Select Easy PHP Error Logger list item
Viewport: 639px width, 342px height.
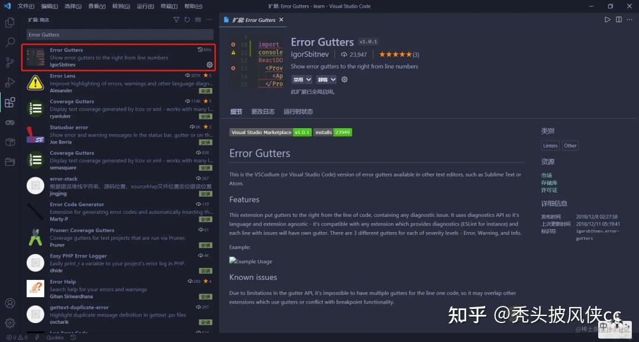[118, 263]
